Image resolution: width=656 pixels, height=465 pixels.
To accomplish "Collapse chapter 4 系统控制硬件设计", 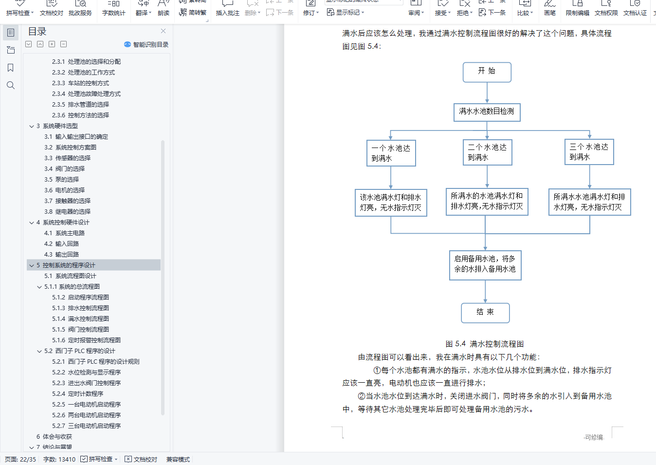I will tap(32, 223).
